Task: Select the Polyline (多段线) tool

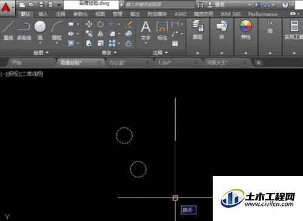Action: tap(24, 30)
